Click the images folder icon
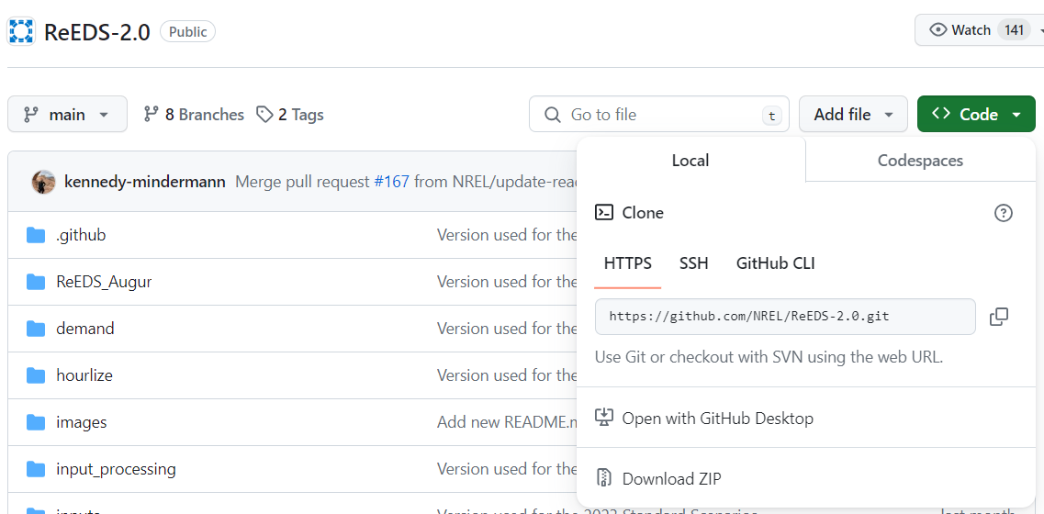The image size is (1044, 514). coord(35,423)
